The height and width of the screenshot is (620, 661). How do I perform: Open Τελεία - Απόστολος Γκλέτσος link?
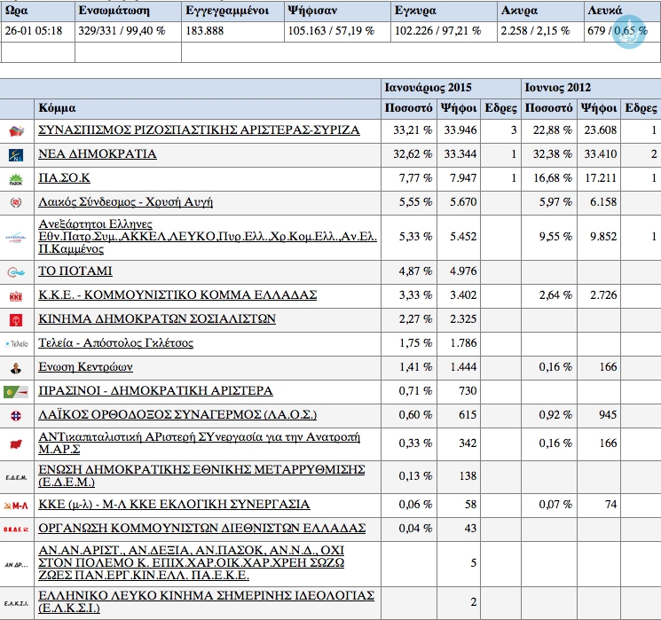[x=115, y=342]
